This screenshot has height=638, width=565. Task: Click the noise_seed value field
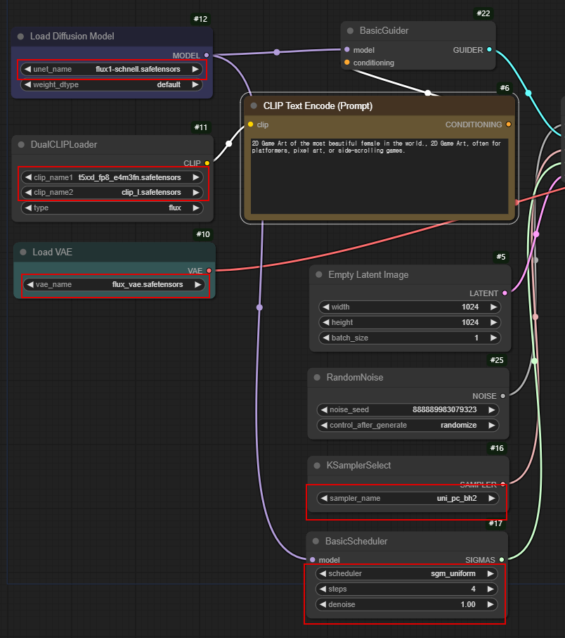pos(408,409)
